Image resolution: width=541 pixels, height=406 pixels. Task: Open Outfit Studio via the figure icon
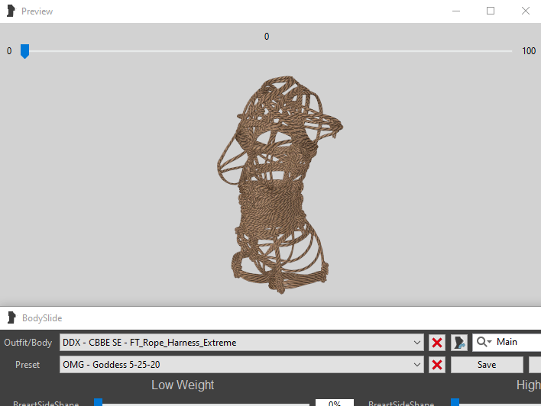pyautogui.click(x=459, y=343)
